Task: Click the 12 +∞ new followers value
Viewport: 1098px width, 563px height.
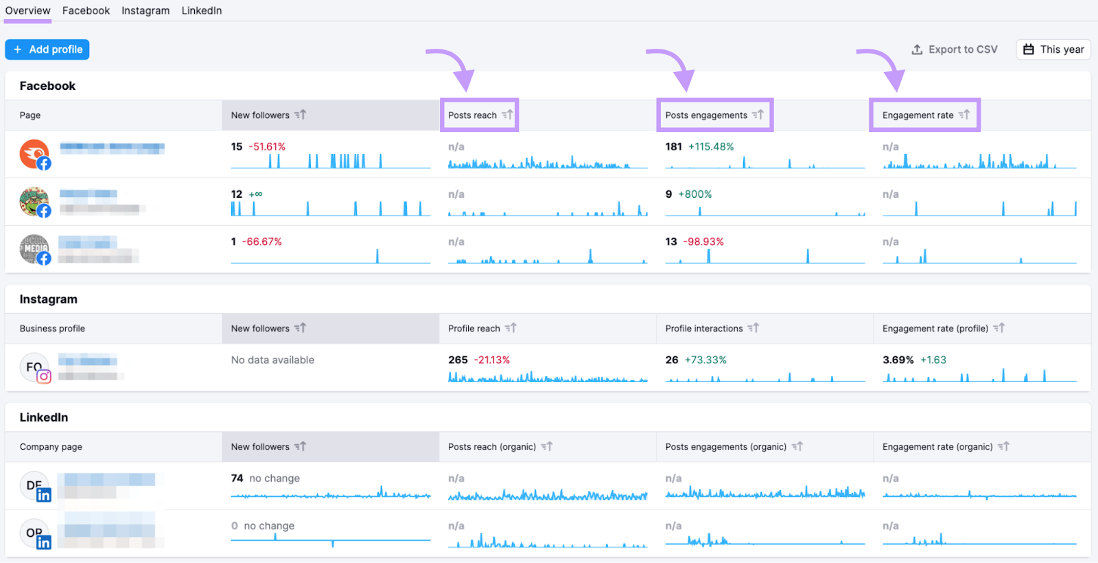Action: [247, 194]
